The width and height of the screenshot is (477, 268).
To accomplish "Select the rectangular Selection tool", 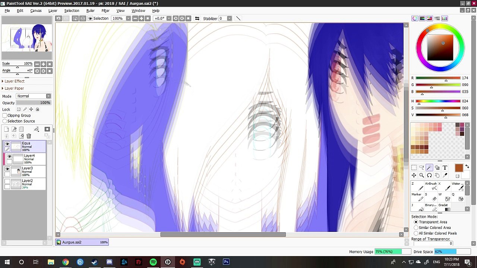I will [414, 167].
